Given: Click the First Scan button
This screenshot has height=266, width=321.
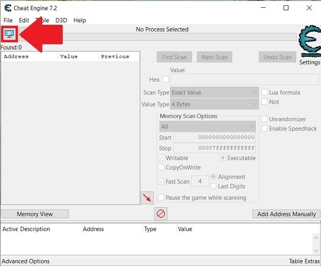Looking at the screenshot, I should click(175, 57).
